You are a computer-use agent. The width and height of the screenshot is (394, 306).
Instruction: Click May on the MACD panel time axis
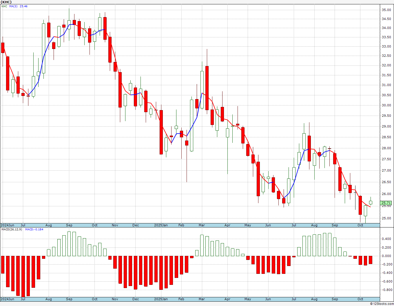pyautogui.click(x=248, y=299)
